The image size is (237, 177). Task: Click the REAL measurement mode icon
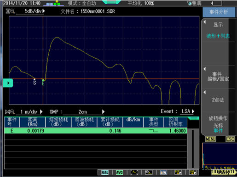coord(105,172)
